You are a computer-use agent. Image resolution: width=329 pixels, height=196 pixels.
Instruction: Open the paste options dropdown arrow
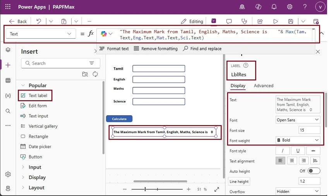76,21
